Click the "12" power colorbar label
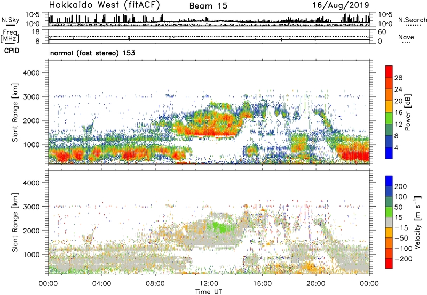The width and height of the screenshot is (427, 295). pyautogui.click(x=398, y=125)
